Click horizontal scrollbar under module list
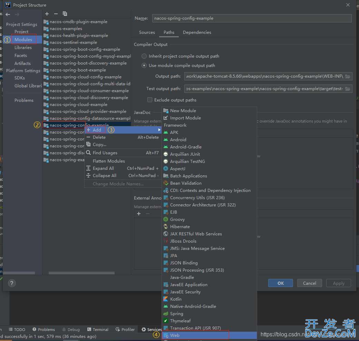The height and width of the screenshot is (341, 359). [x=81, y=273]
